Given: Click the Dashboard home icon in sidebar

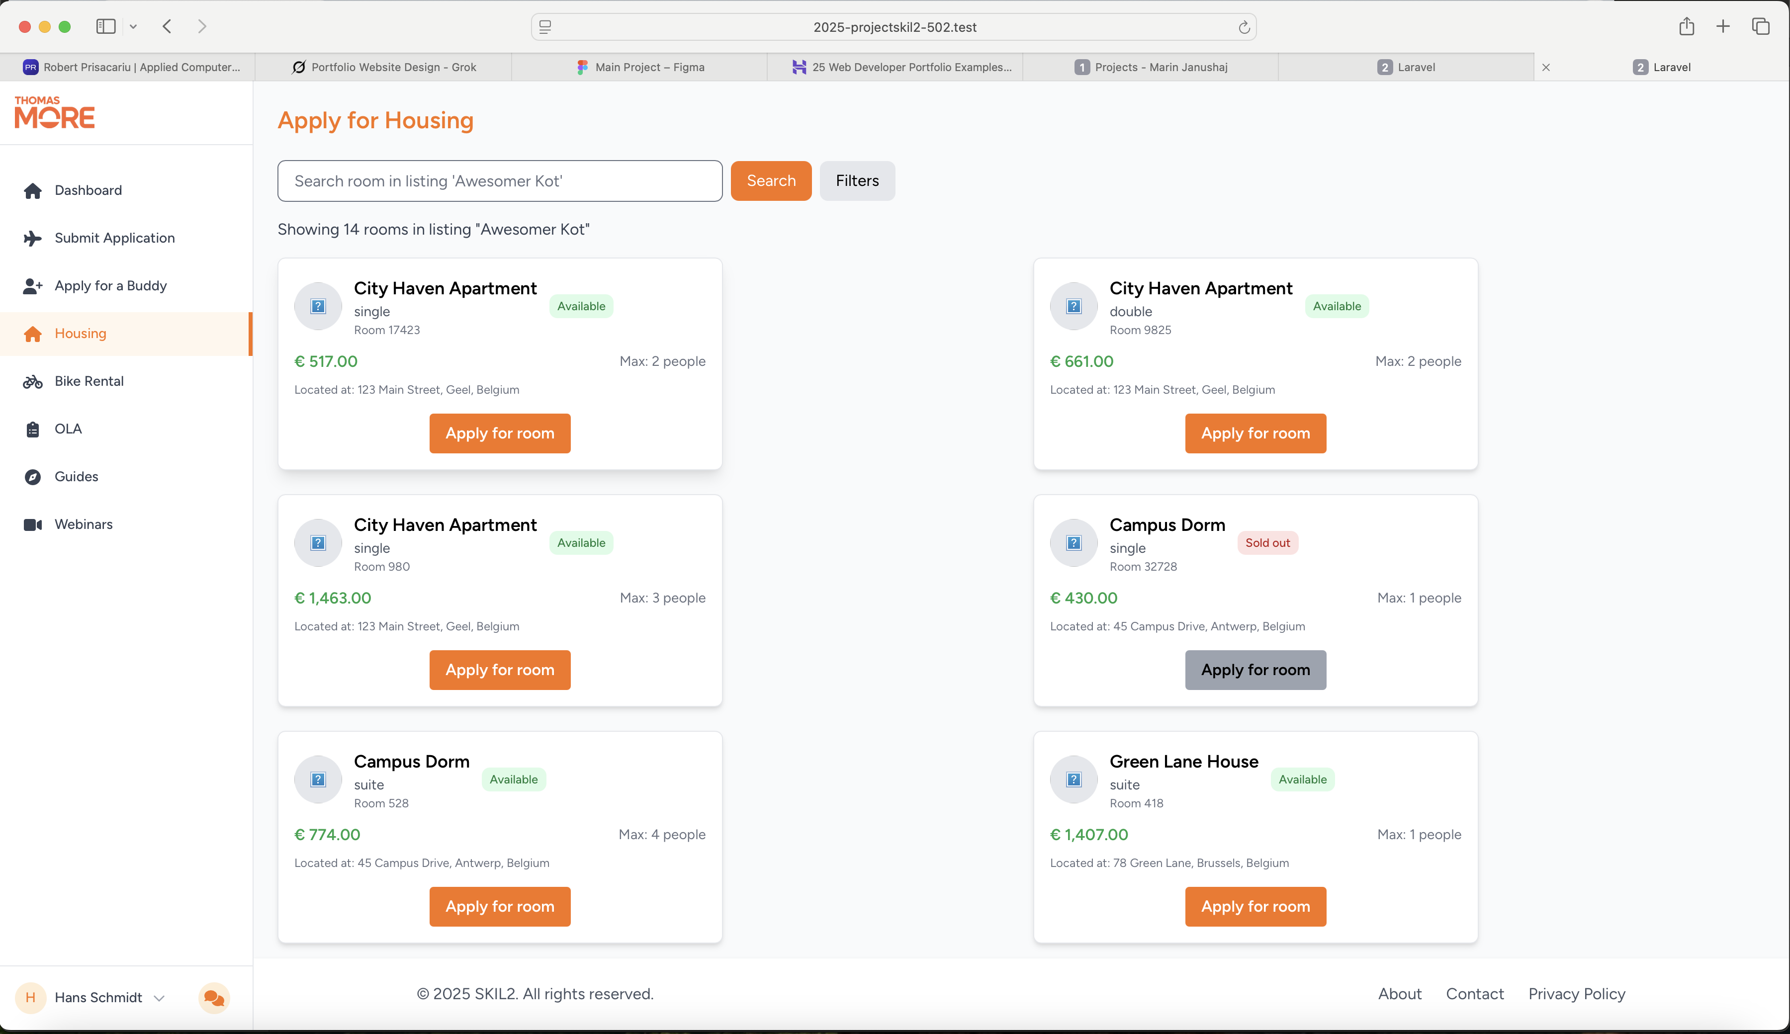Looking at the screenshot, I should [x=33, y=190].
